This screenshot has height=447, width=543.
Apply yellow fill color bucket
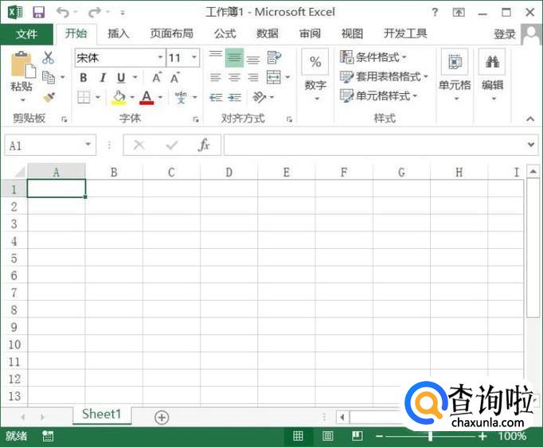point(119,97)
